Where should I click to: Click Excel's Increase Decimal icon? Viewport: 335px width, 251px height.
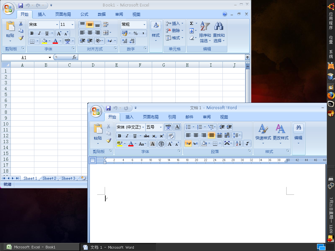pos(124,41)
